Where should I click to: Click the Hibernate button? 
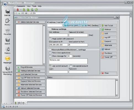pos(109,45)
